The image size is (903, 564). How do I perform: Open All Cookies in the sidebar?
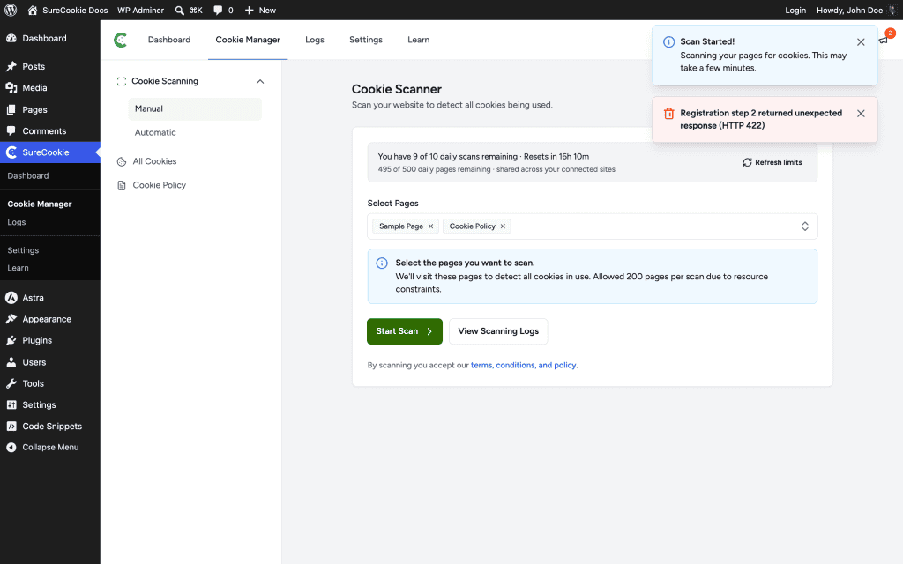[x=154, y=161]
